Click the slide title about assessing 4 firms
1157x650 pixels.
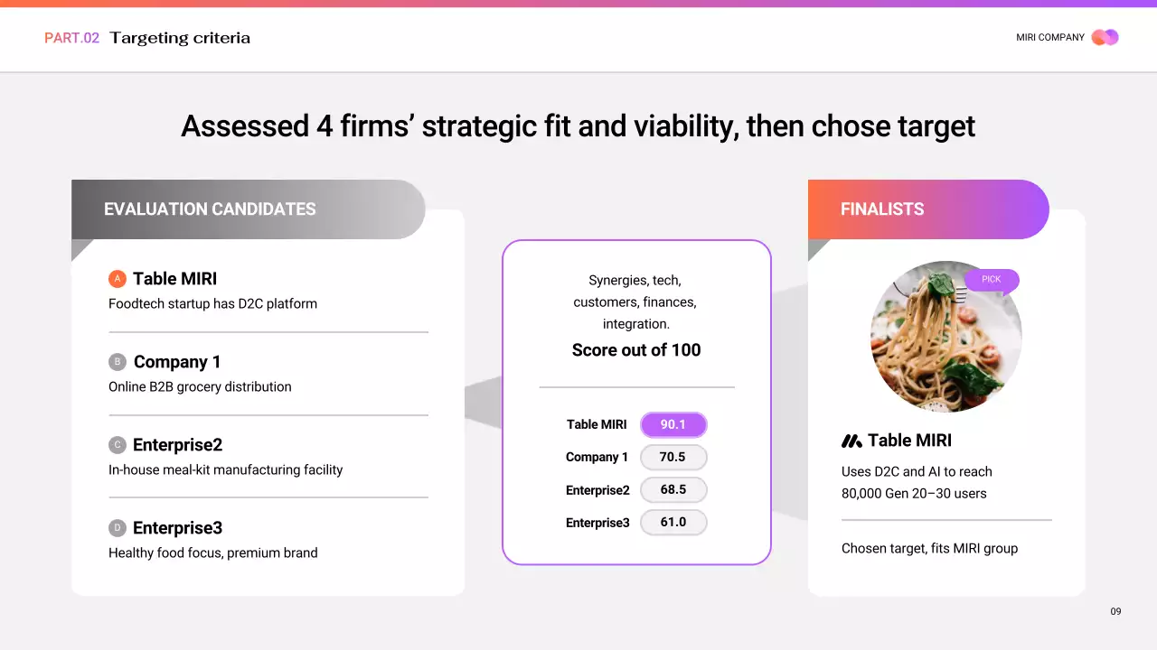click(x=578, y=126)
